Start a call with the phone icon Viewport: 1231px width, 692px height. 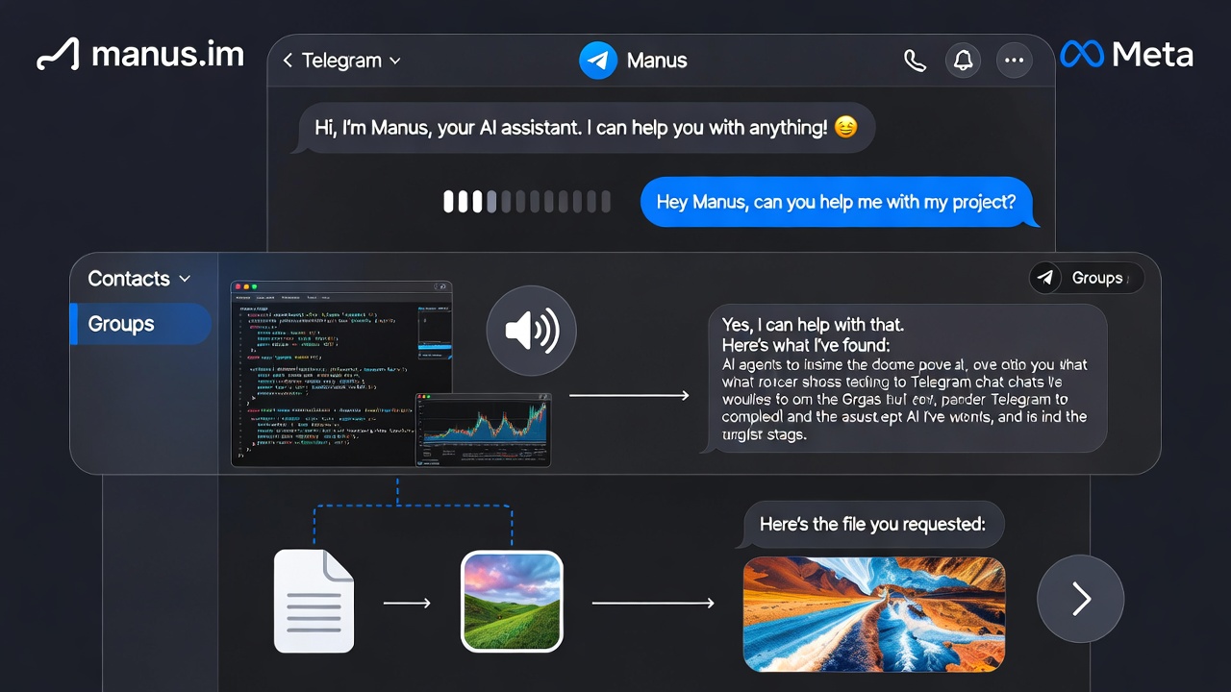(915, 60)
